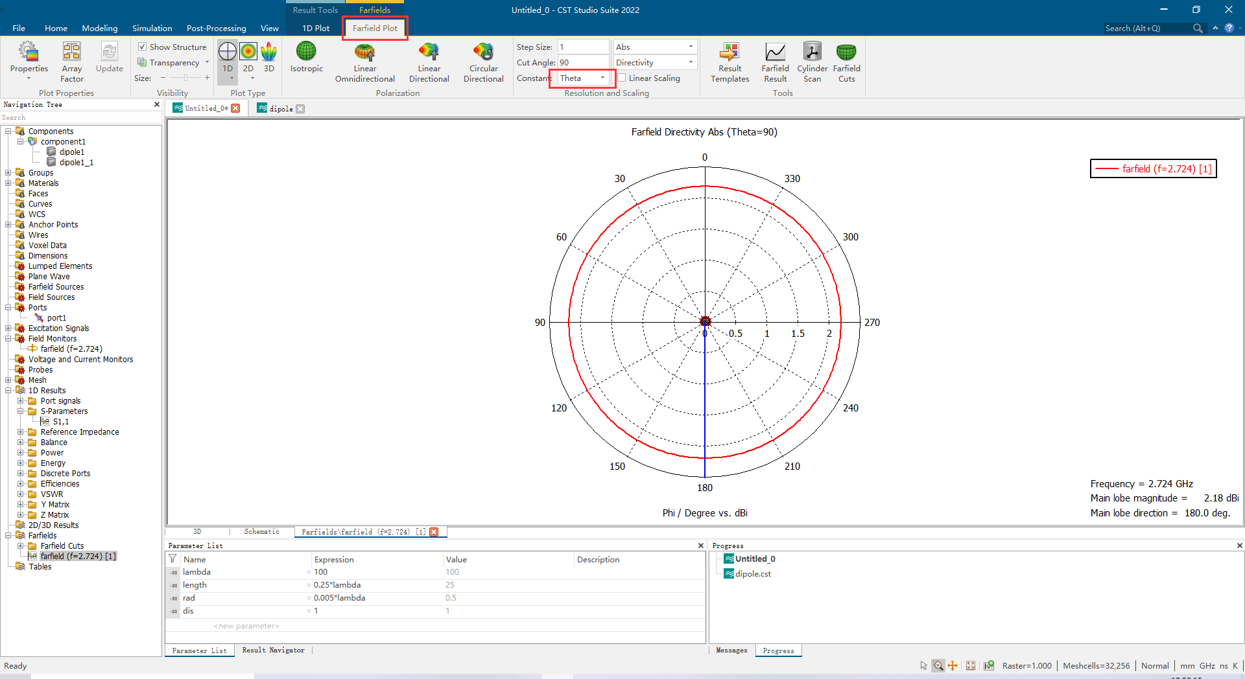Screen dimensions: 1245x679
Task: Adjust the structure Size slider
Action: pos(185,78)
